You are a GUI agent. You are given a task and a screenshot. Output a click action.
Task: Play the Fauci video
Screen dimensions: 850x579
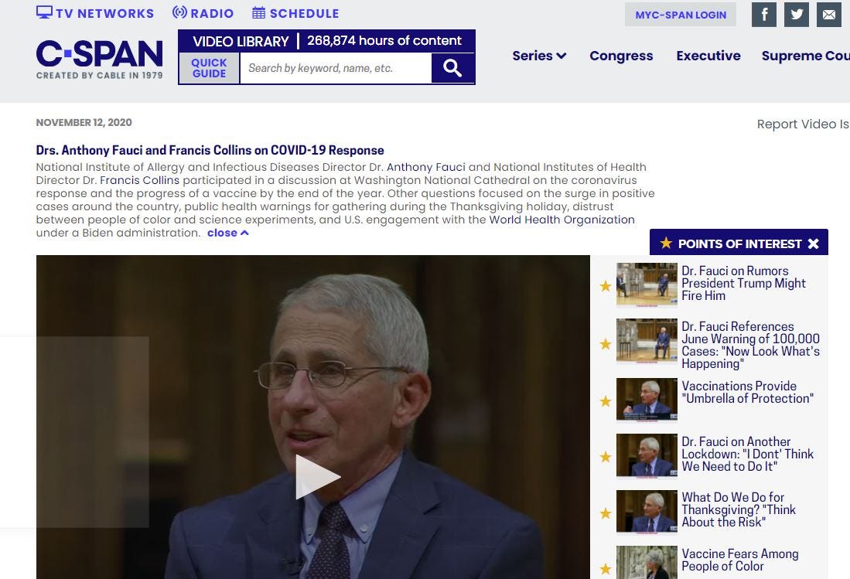coord(316,477)
